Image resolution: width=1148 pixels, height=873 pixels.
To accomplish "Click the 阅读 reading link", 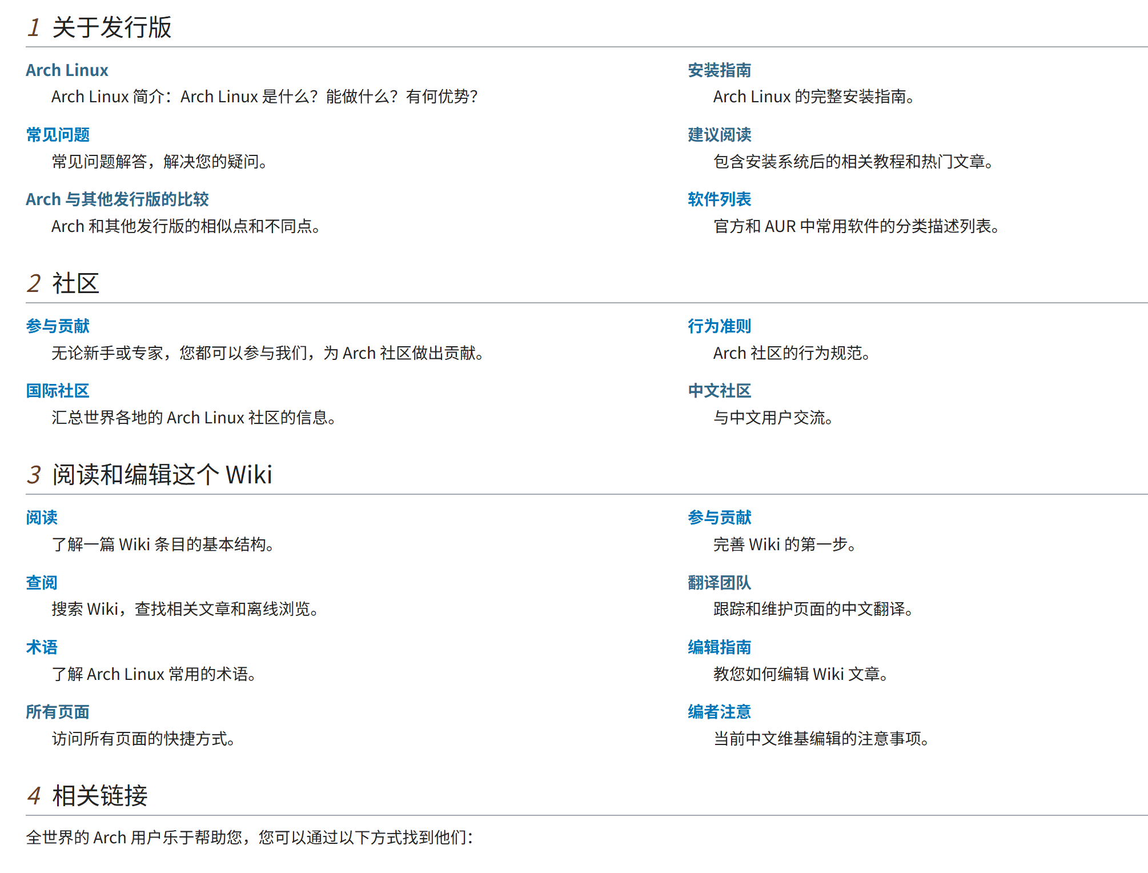I will point(42,517).
